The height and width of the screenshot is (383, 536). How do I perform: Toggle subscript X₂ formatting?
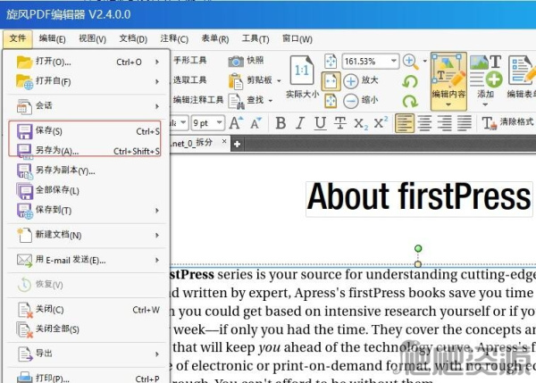[361, 123]
